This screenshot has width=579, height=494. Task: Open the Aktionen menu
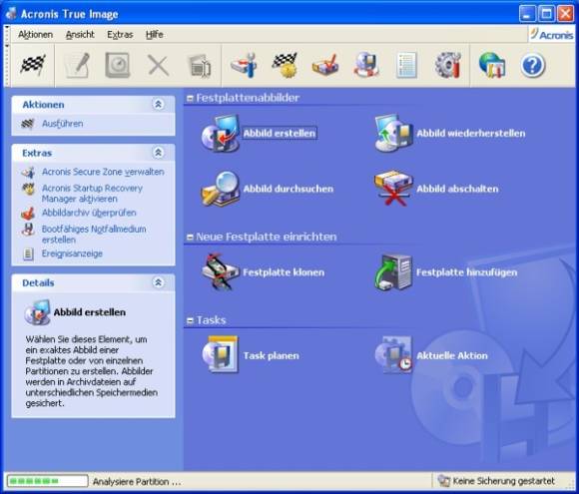pyautogui.click(x=36, y=35)
